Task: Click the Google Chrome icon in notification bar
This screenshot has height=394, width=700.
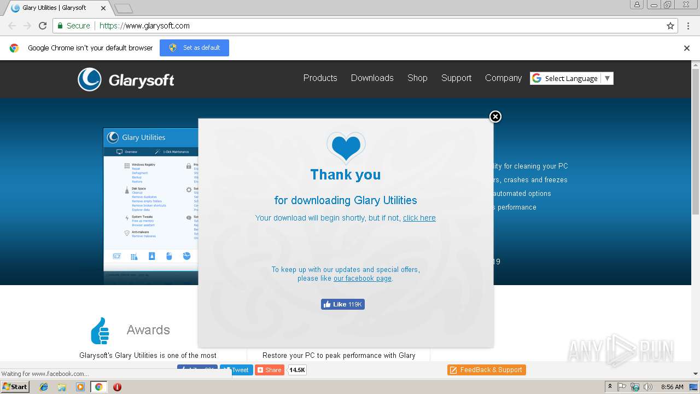Action: (x=14, y=48)
